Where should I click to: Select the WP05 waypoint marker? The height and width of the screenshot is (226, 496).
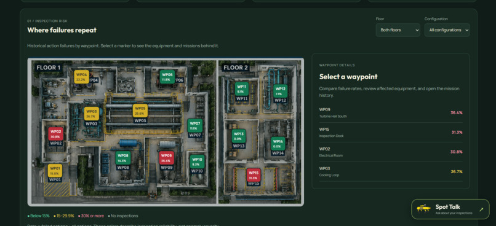coord(140,111)
